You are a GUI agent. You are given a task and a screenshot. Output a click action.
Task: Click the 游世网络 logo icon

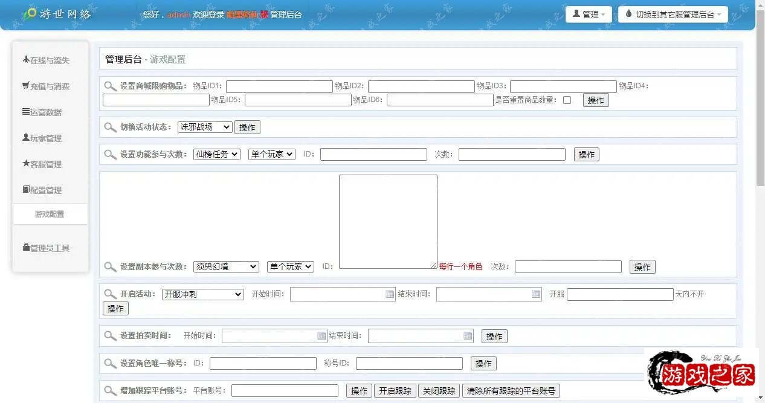click(x=28, y=14)
